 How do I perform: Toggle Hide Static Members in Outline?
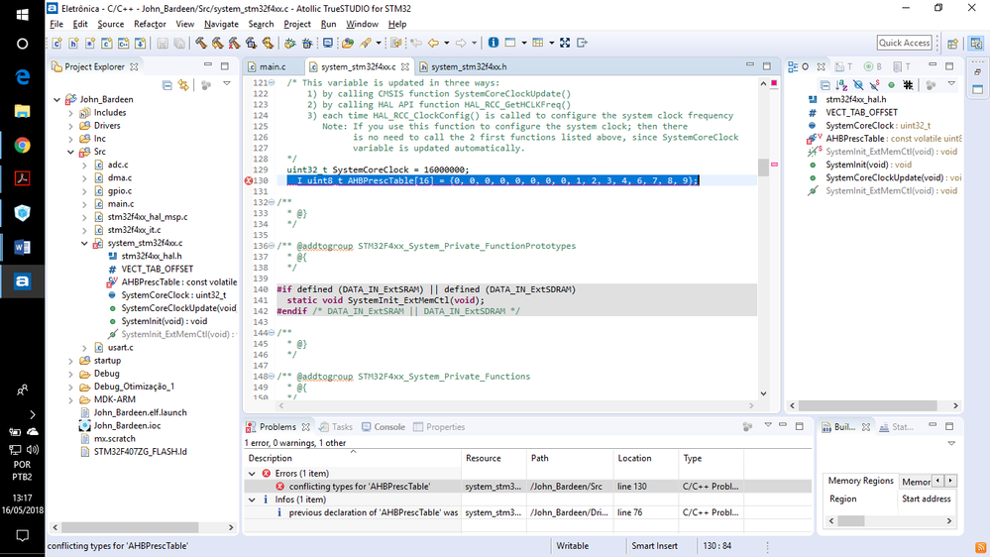(874, 84)
